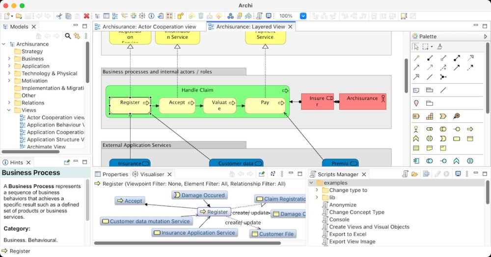Screen dimensions: 491x257
Task: Switch to the Properties tab
Action: click(111, 174)
